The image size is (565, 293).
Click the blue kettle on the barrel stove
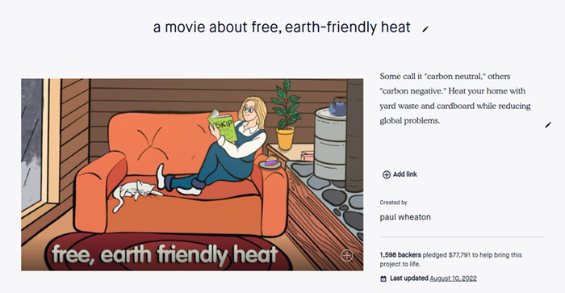click(337, 107)
